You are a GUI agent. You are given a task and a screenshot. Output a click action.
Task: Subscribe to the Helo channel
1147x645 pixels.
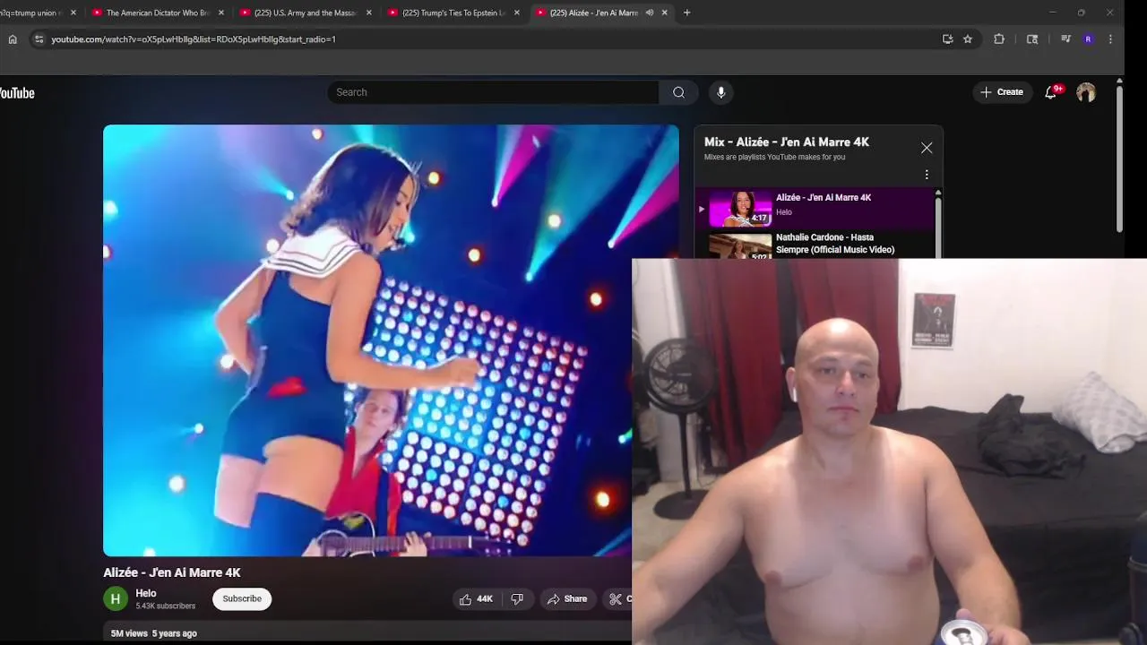point(242,598)
